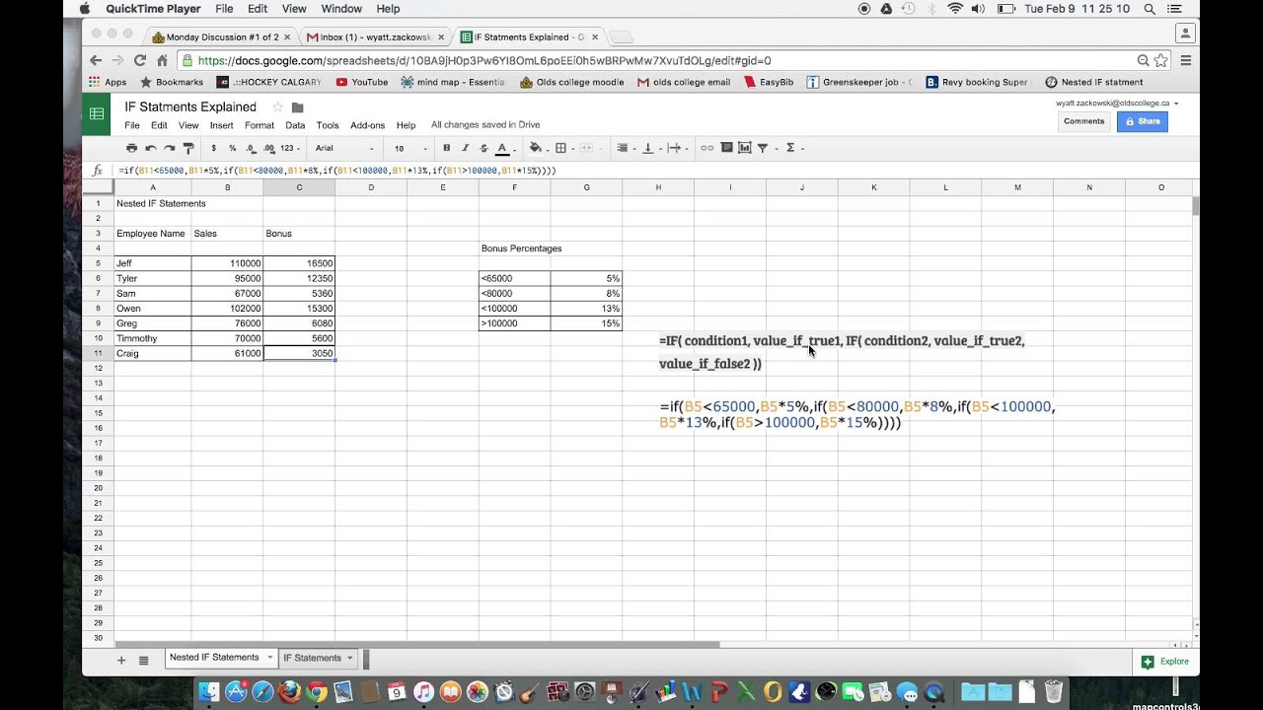Open the Arial font dropdown

click(344, 148)
